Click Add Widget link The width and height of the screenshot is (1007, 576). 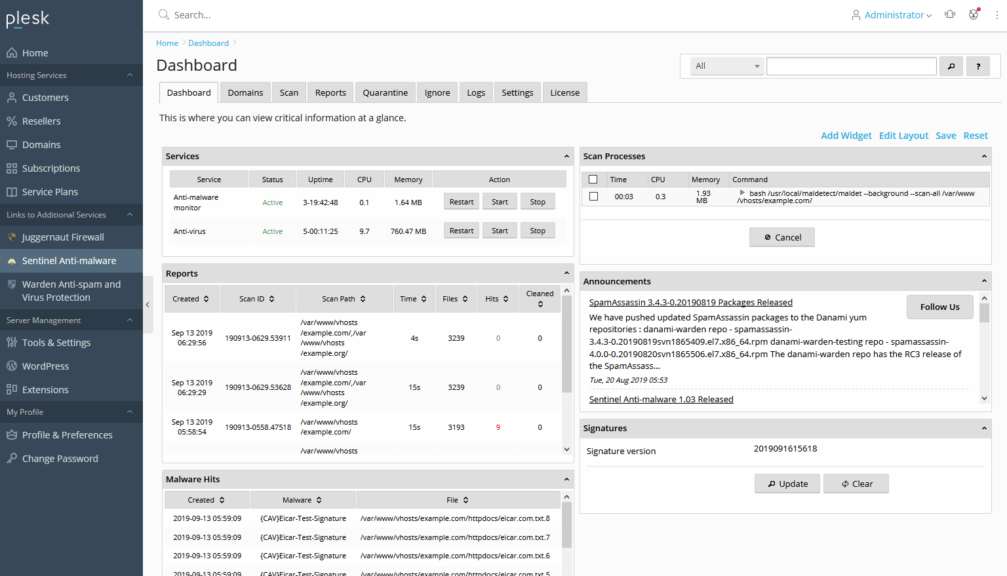coord(846,136)
